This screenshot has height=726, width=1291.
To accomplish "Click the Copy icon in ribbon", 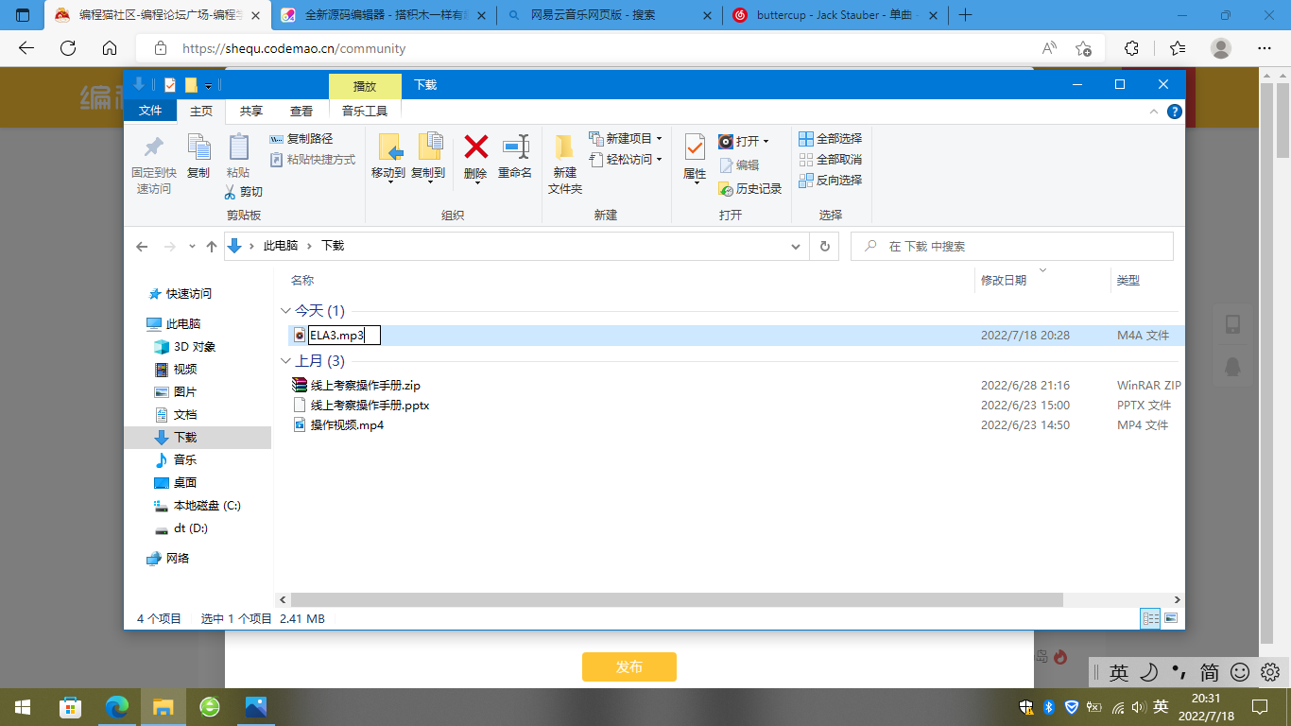I will tap(198, 147).
